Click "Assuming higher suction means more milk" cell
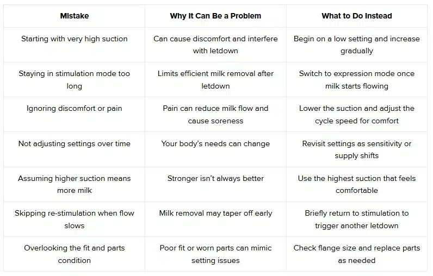Image resolution: width=433 pixels, height=276 pixels. 74,184
